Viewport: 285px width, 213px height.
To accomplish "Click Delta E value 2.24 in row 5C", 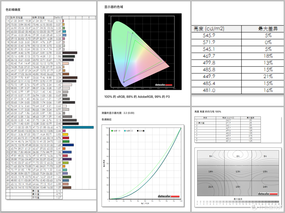I will click(58, 78).
